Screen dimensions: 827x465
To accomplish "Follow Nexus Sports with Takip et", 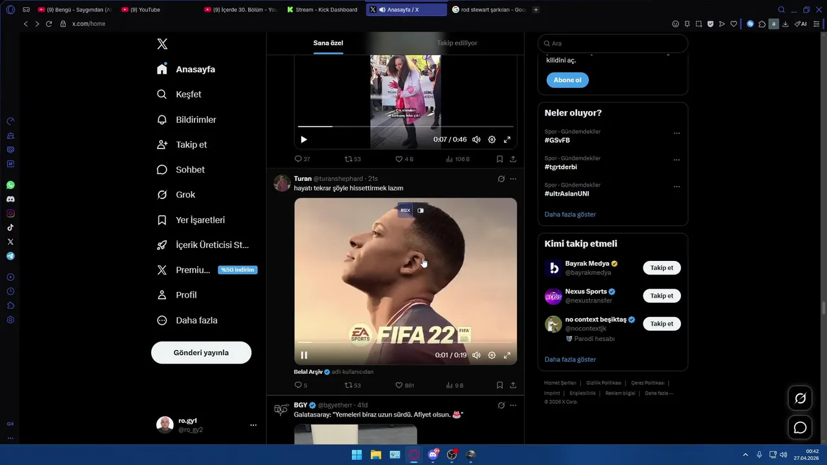I will coord(662,296).
